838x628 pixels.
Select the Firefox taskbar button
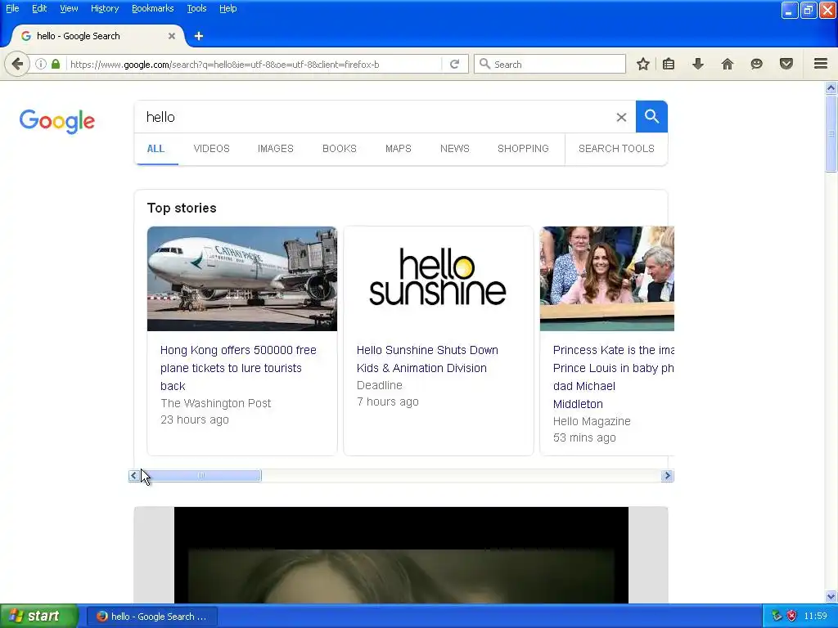pyautogui.click(x=151, y=617)
